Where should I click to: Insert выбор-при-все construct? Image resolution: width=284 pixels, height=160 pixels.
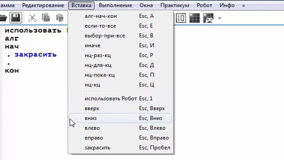120,36
